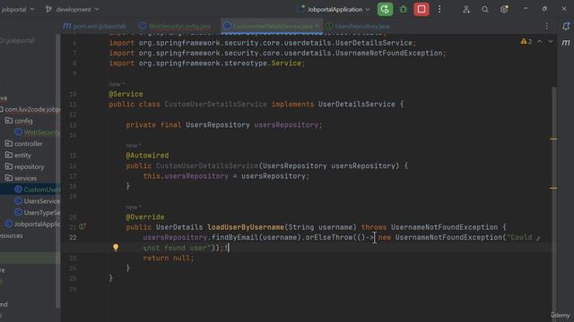
Task: Select the com.luv2code.jobp package
Action: 30,109
